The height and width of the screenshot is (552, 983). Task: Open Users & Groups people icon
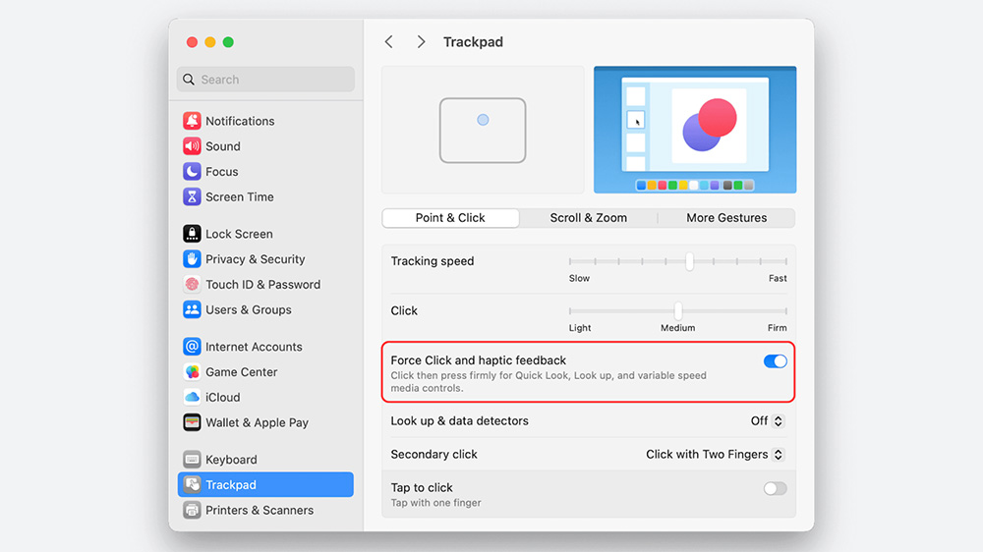tap(192, 309)
